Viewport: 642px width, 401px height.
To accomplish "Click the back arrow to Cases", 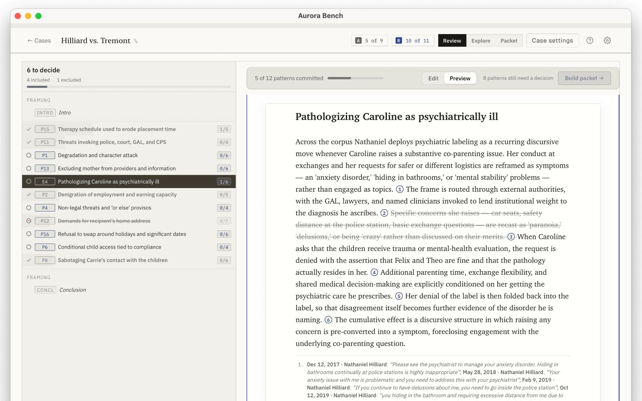I will pyautogui.click(x=39, y=41).
